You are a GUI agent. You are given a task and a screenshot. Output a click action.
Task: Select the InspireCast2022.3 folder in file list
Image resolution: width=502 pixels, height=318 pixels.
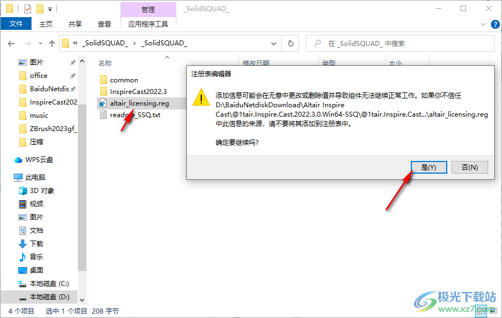coord(138,92)
